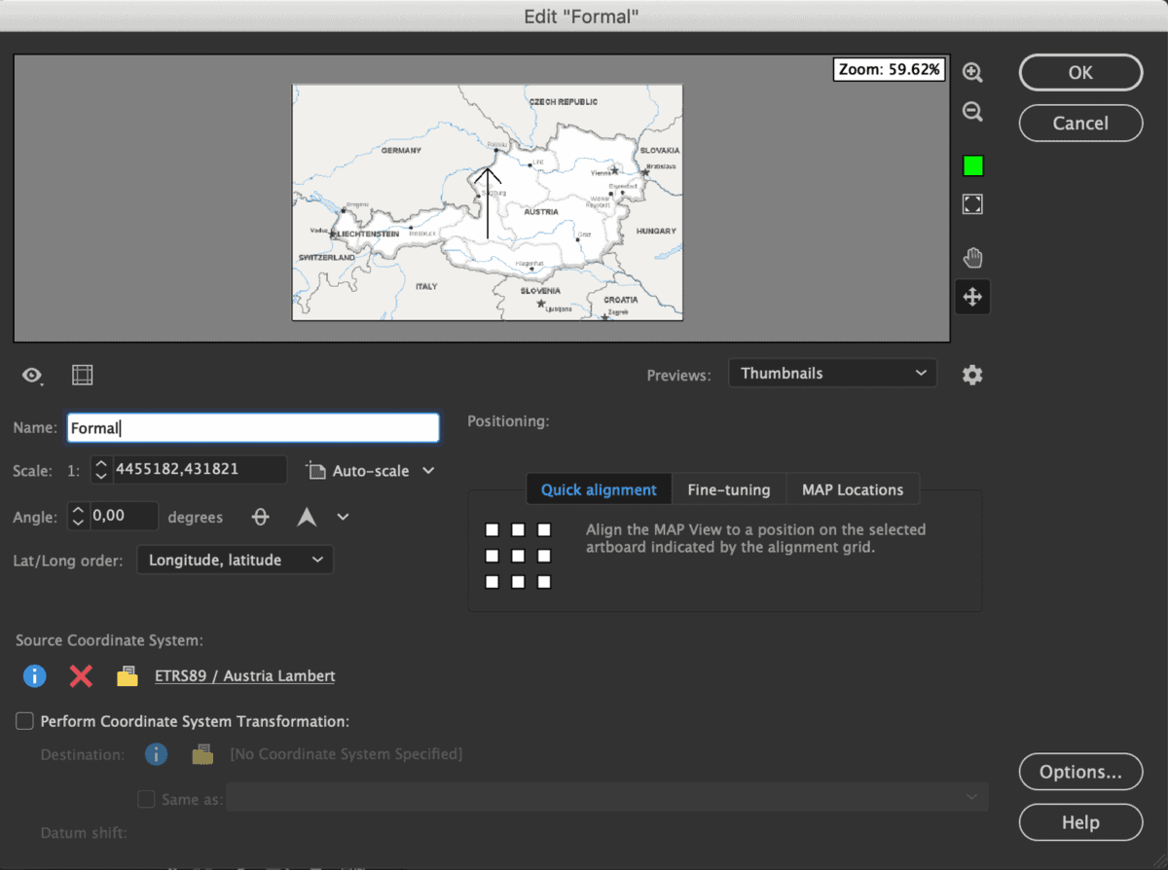Screen dimensions: 1168x870
Task: Click the Scale value stepper arrows
Action: click(x=101, y=470)
